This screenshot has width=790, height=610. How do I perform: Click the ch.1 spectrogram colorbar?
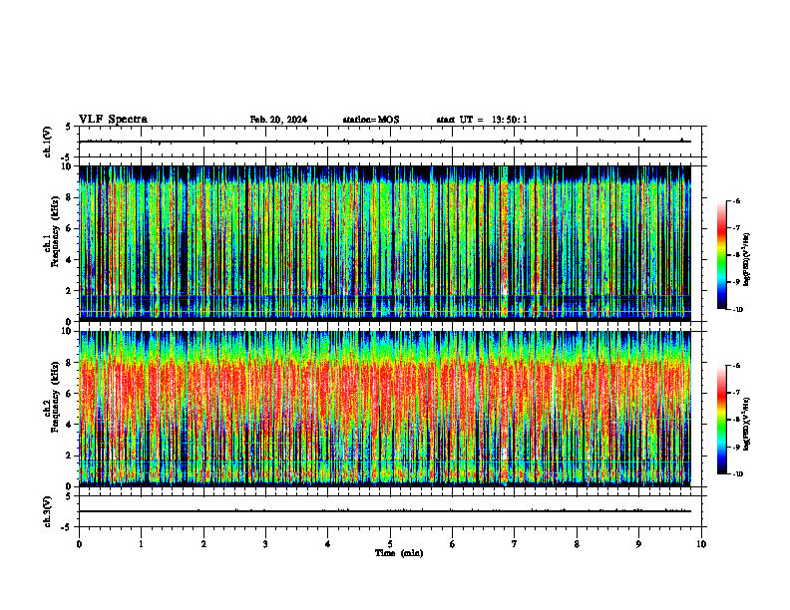click(x=722, y=255)
